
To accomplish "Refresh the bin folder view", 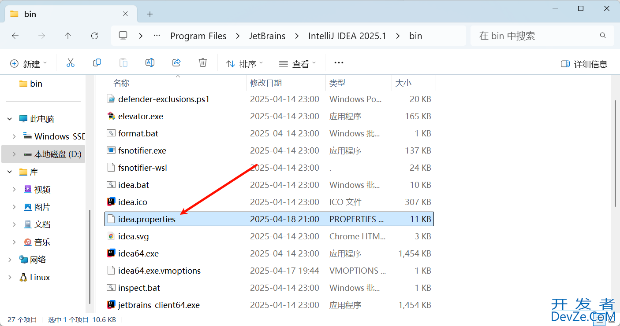I will coord(94,36).
